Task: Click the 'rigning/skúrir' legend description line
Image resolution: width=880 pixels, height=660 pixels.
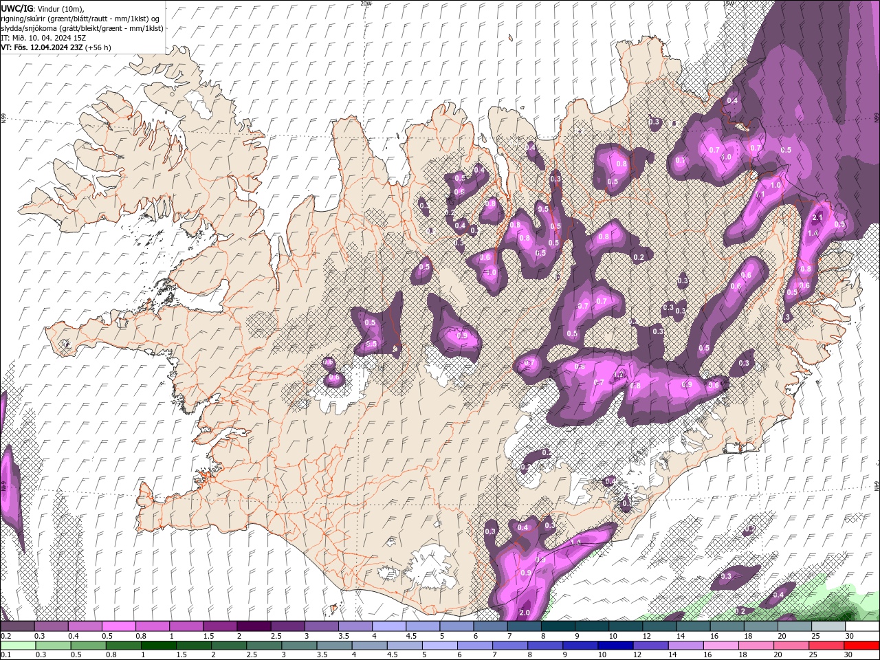Action: point(80,18)
